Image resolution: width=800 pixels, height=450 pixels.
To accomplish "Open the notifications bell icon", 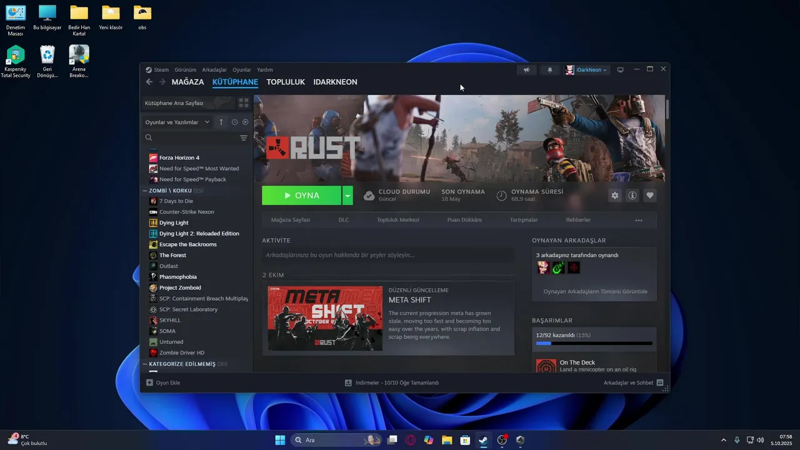I will (x=550, y=70).
